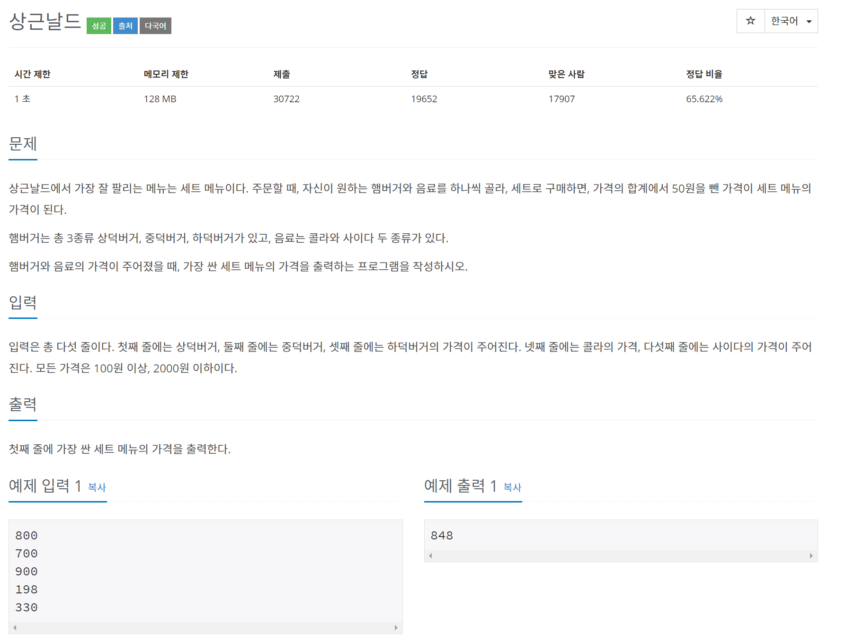
Task: Click the 정답 비율 column header
Action: tap(704, 74)
